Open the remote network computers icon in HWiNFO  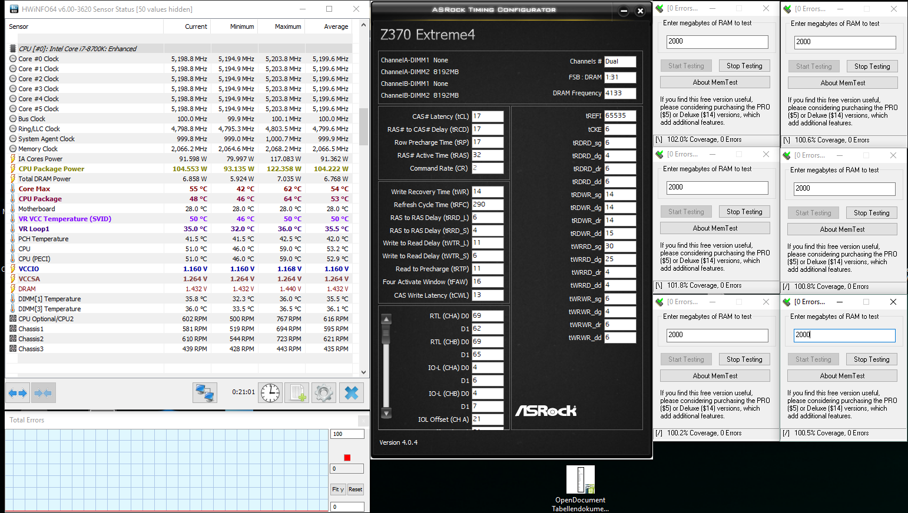point(205,393)
